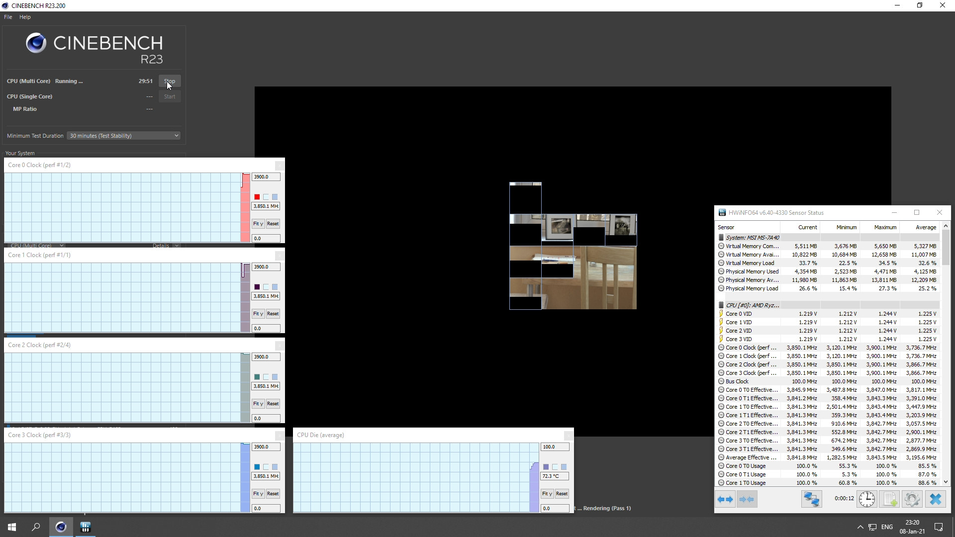
Task: Click the HWiNFO expand columns arrows icon
Action: pos(725,499)
